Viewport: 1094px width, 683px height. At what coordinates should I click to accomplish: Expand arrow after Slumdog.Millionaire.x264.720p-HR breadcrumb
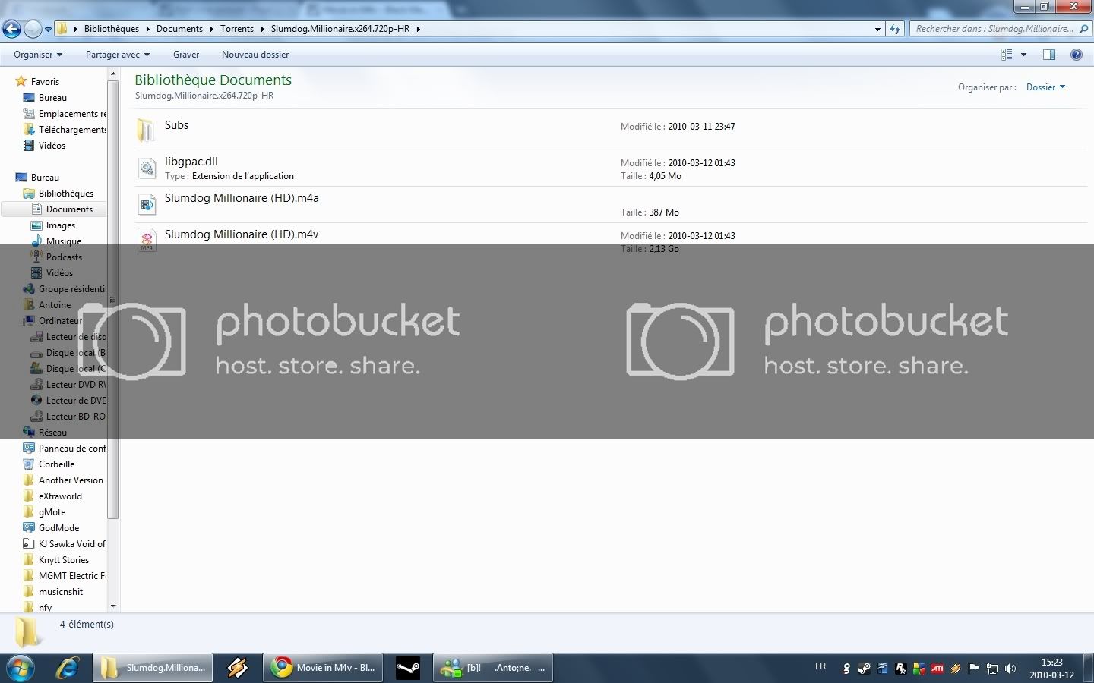418,29
